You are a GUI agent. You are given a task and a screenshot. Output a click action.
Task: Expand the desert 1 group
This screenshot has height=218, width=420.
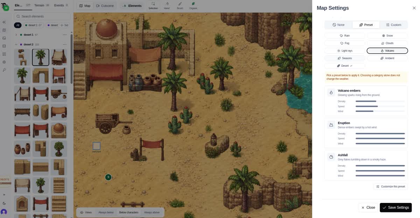16,35
